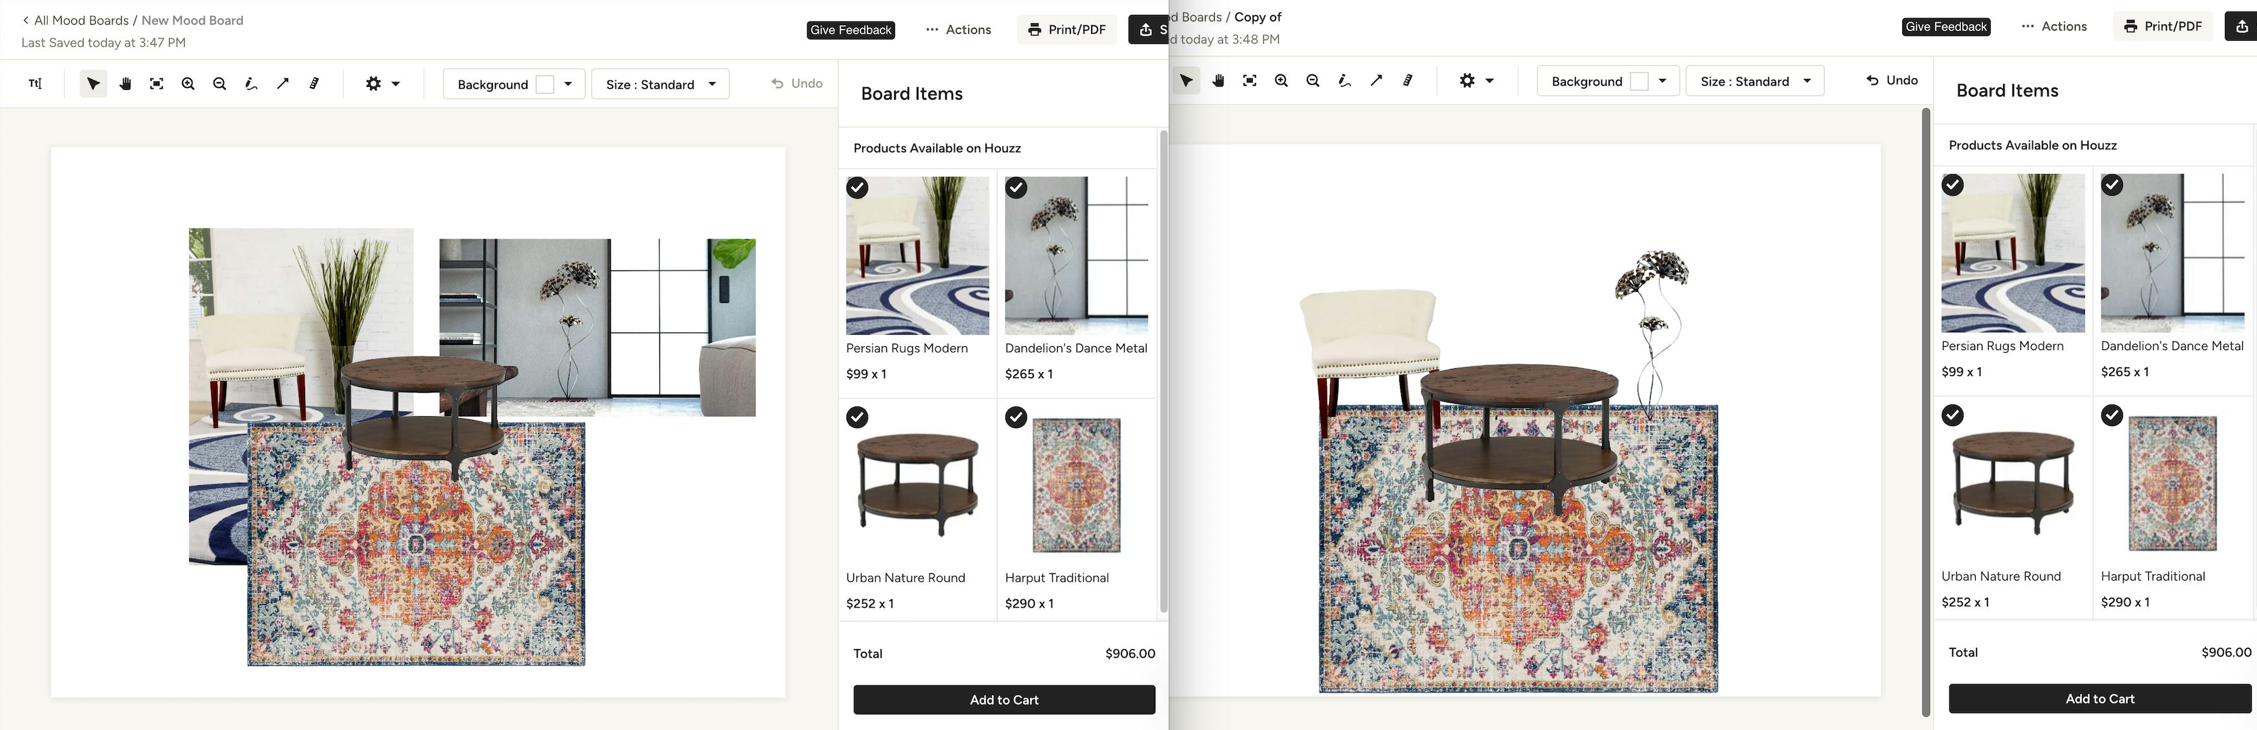2257x730 pixels.
Task: Uncheck Urban Nature Round item in Copy of window
Action: (1953, 415)
